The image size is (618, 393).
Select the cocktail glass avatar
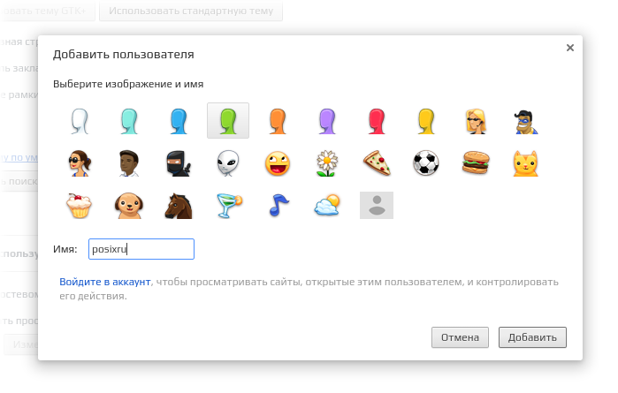click(229, 206)
